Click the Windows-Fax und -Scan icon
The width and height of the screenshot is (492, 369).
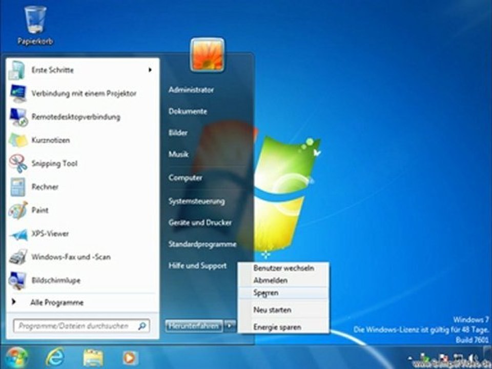coord(18,257)
